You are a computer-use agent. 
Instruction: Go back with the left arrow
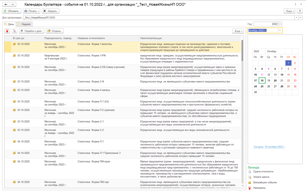coord(6,4)
